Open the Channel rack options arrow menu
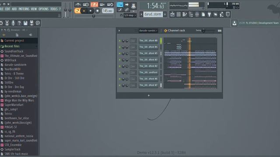Viewport: 280px width, 157px height. 119,31
